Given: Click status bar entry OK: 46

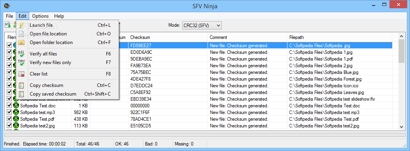Looking at the screenshot, I should pos(122,144).
